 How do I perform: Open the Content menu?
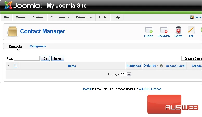(38, 17)
